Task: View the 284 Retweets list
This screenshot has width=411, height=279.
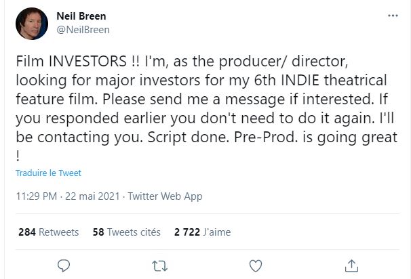Action: click(x=48, y=232)
